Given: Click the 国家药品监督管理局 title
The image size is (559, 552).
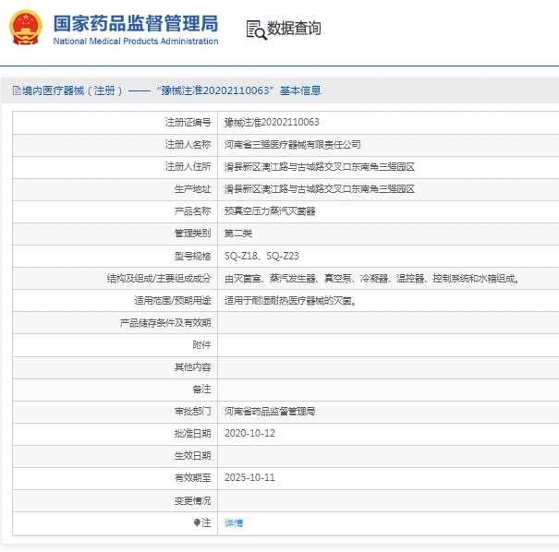Looking at the screenshot, I should 136,23.
